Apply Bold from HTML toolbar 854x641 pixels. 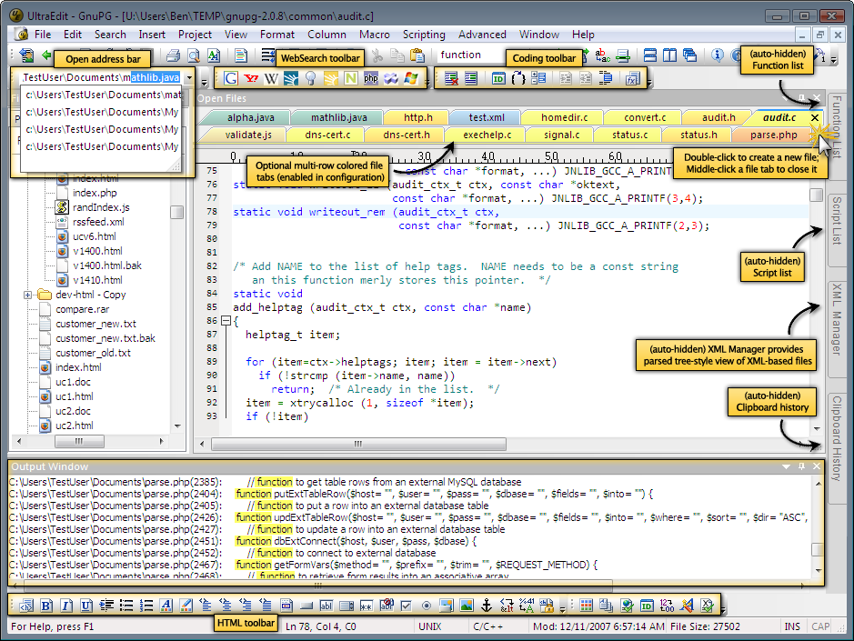coord(46,606)
